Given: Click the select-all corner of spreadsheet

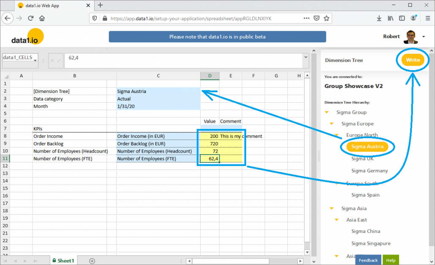Looking at the screenshot, I should 6,76.
